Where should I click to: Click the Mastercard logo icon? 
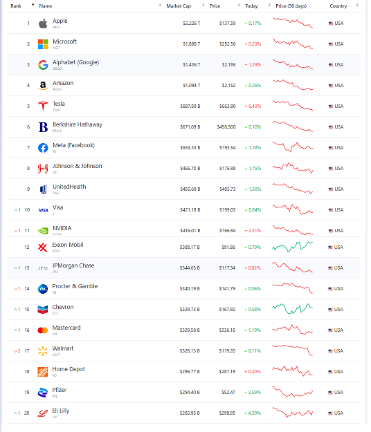click(x=42, y=330)
